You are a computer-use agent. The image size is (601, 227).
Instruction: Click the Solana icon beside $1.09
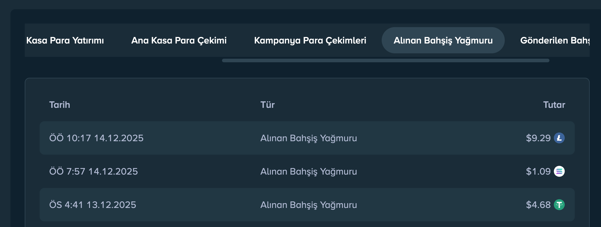pyautogui.click(x=559, y=171)
